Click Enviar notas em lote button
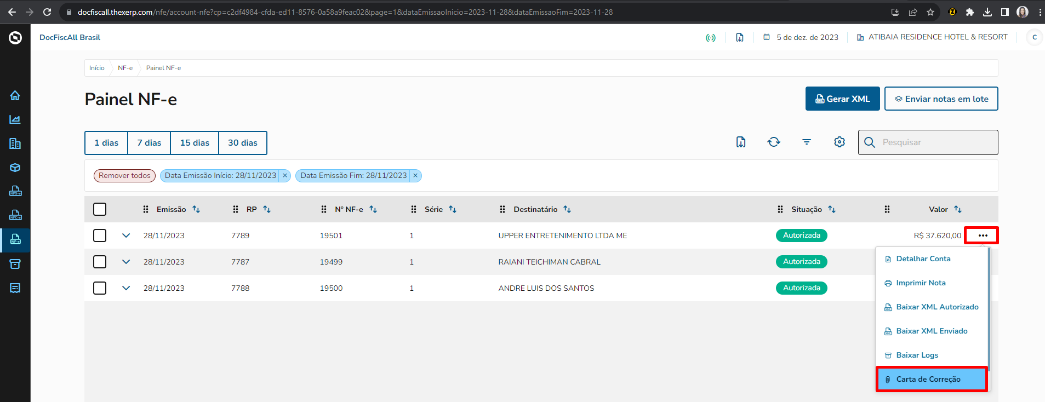Image resolution: width=1045 pixels, height=402 pixels. (941, 99)
